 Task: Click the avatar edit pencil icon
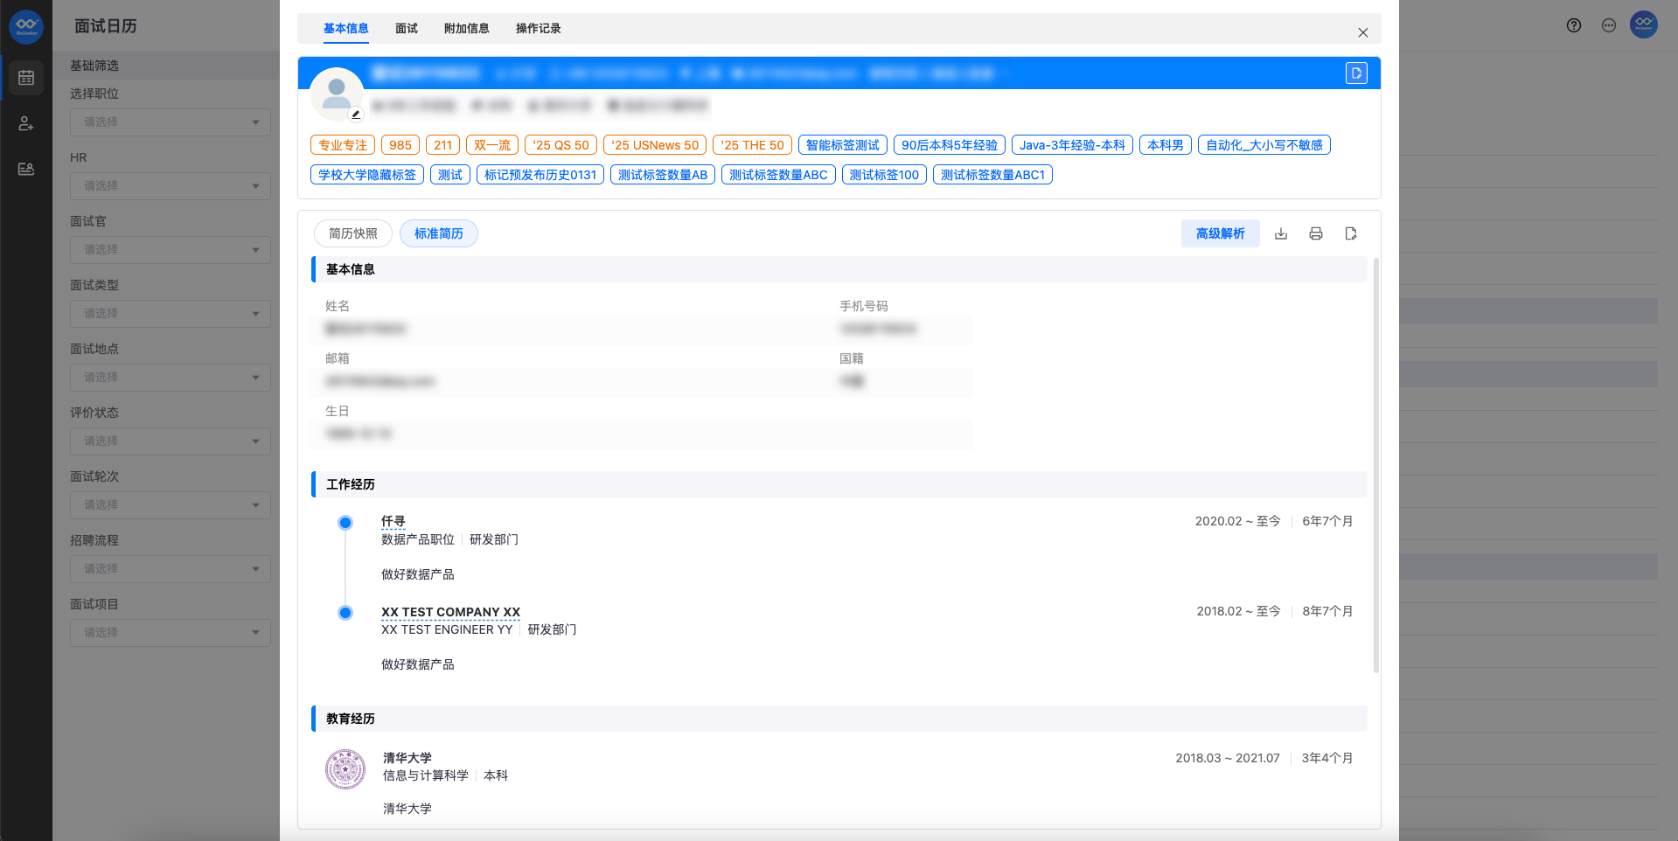click(356, 115)
